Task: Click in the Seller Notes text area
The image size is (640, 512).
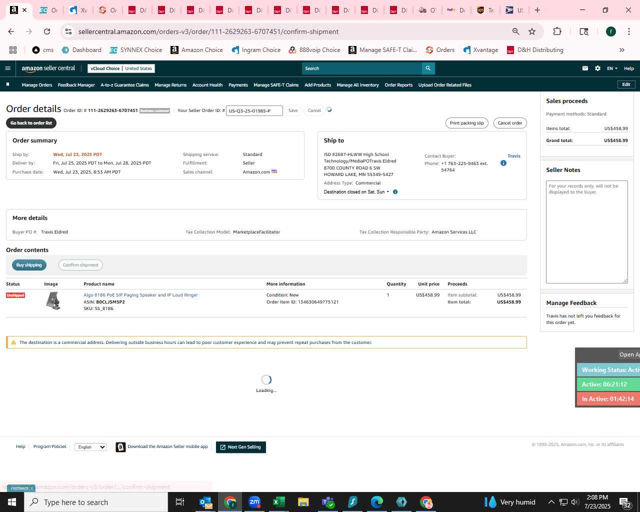Action: point(586,232)
